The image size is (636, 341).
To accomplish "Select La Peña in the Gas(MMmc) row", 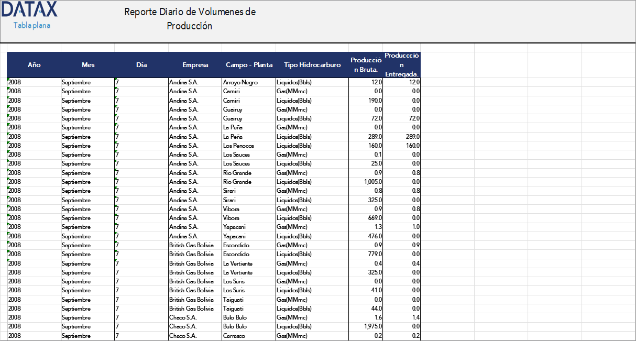I will [x=232, y=127].
